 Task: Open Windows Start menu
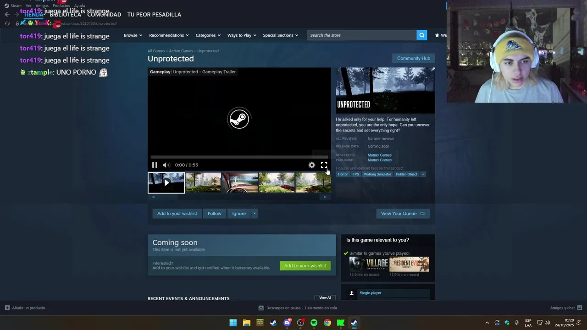pyautogui.click(x=233, y=323)
